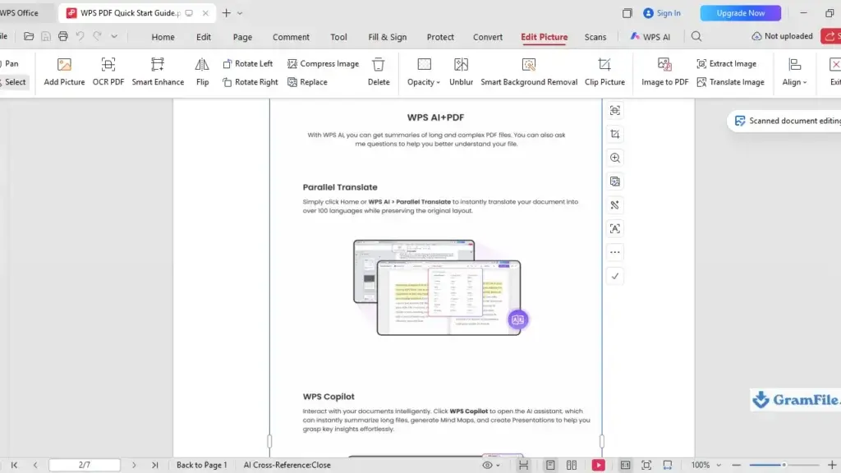
Task: Open a new tab with the plus button
Action: [x=227, y=13]
